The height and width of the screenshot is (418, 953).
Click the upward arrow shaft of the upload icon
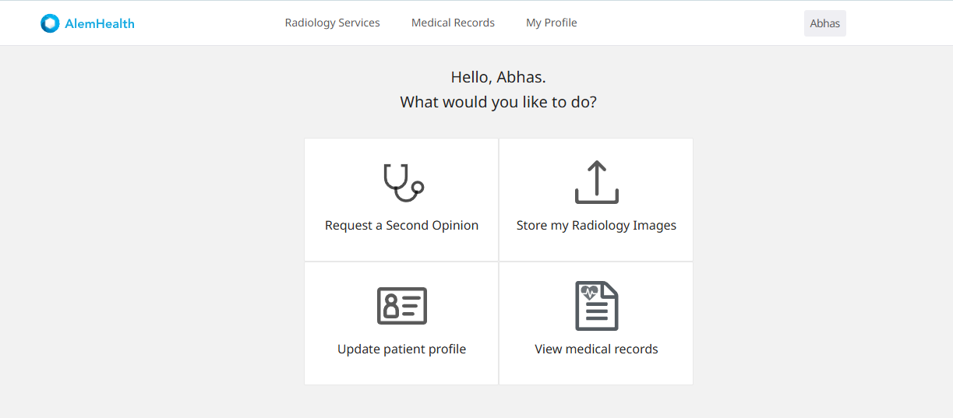596,177
